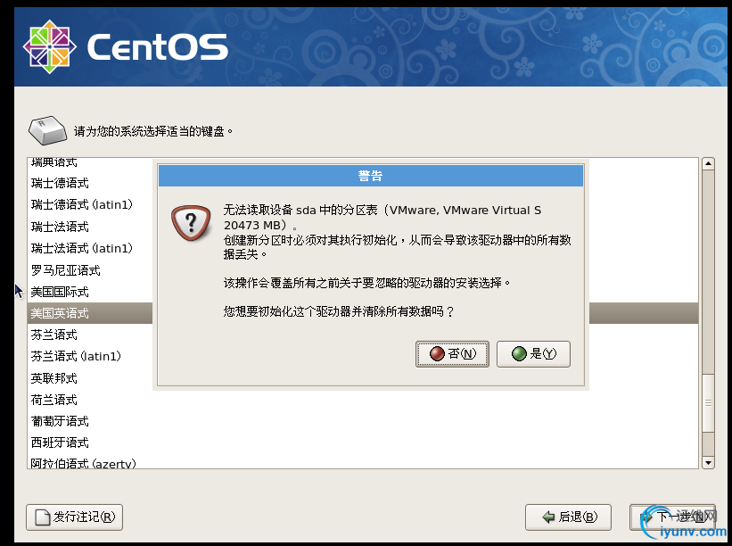This screenshot has height=546, width=732.
Task: Click the CentOS logo icon
Action: click(51, 45)
